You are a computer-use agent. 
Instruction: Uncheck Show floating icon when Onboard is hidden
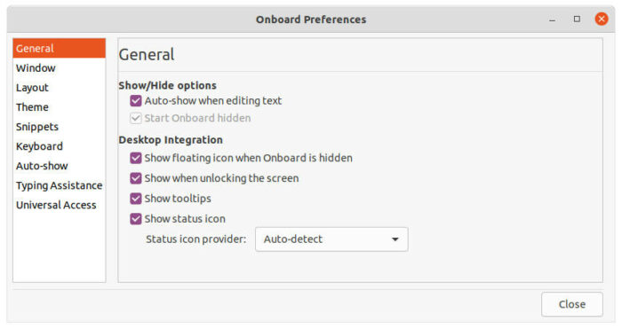point(136,158)
